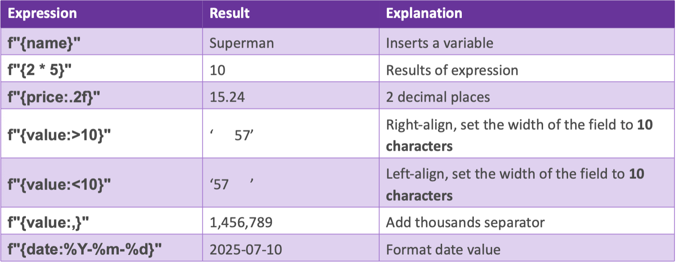Click the Result column header
This screenshot has width=686, height=263.
pos(230,13)
